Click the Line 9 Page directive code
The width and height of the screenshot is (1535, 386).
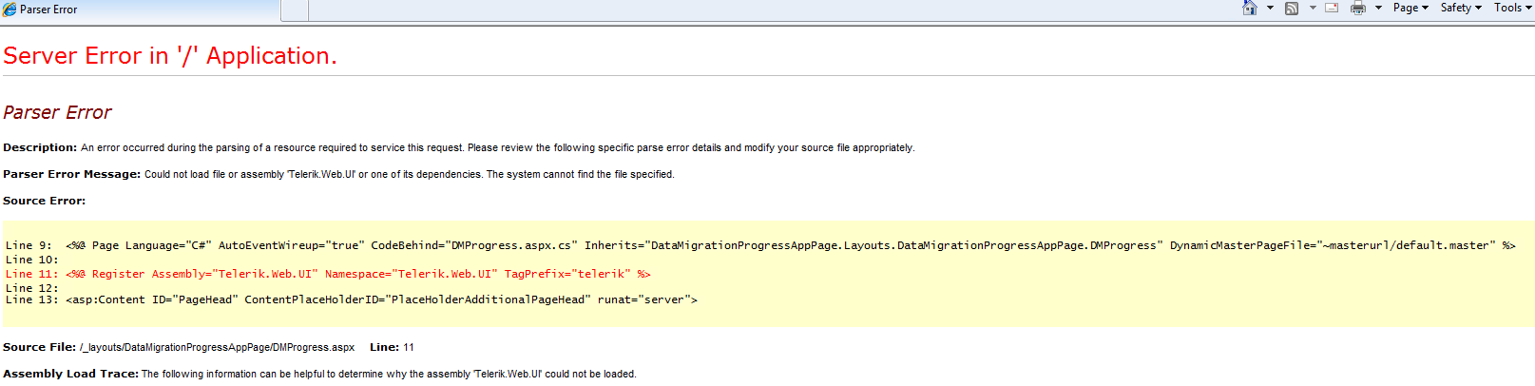pyautogui.click(x=789, y=245)
